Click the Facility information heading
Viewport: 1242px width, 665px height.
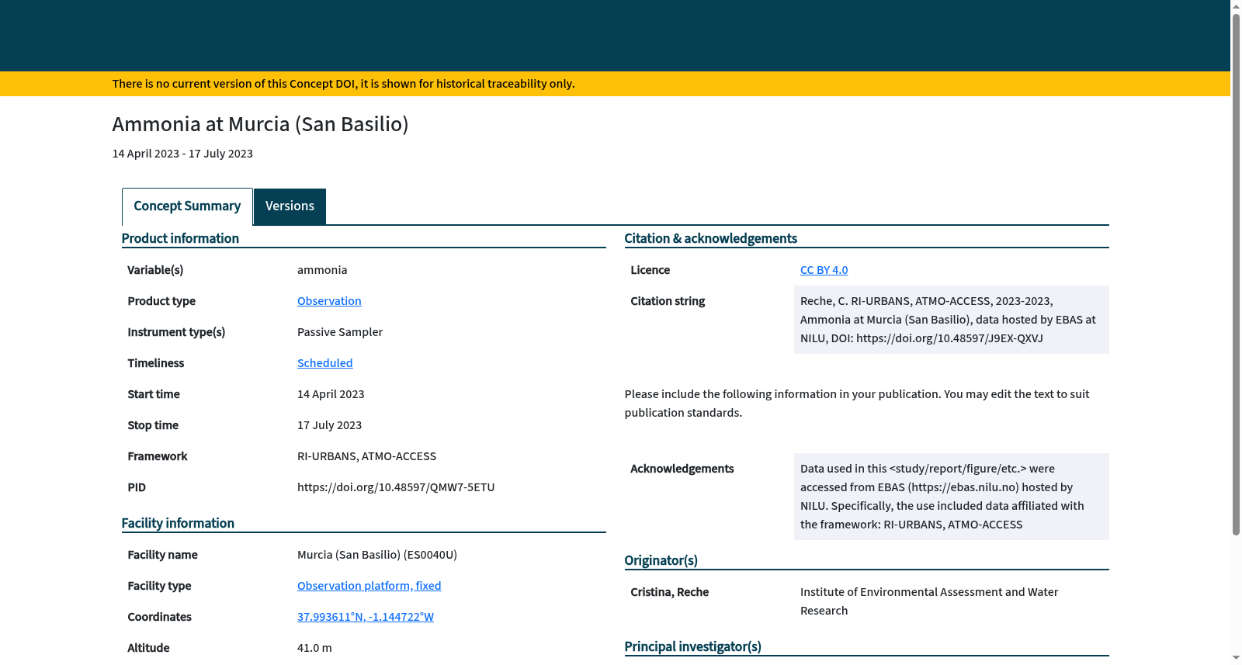(x=178, y=523)
